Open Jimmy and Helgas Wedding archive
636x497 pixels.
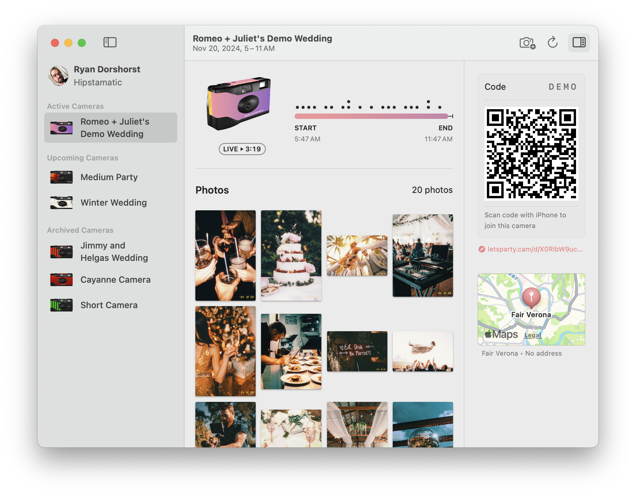click(114, 252)
